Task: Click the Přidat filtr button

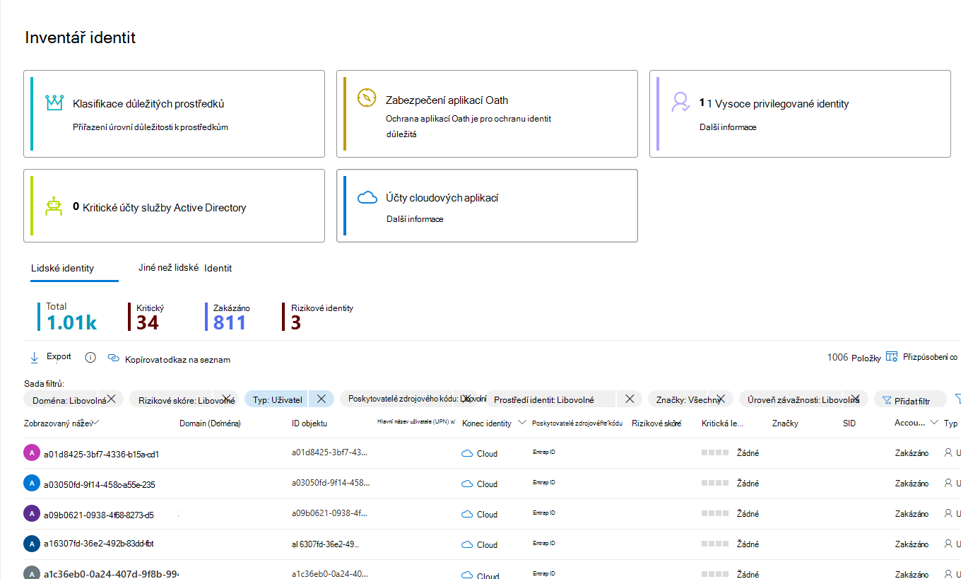Action: (910, 399)
